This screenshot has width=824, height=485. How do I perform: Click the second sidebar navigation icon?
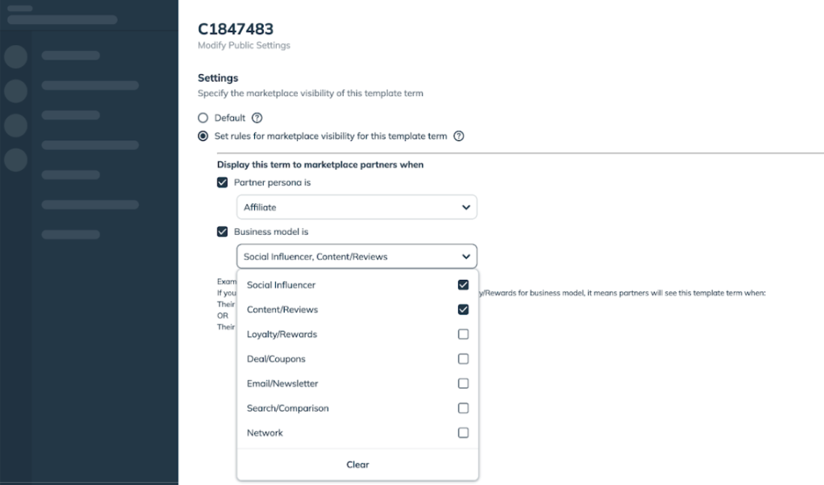coord(16,90)
